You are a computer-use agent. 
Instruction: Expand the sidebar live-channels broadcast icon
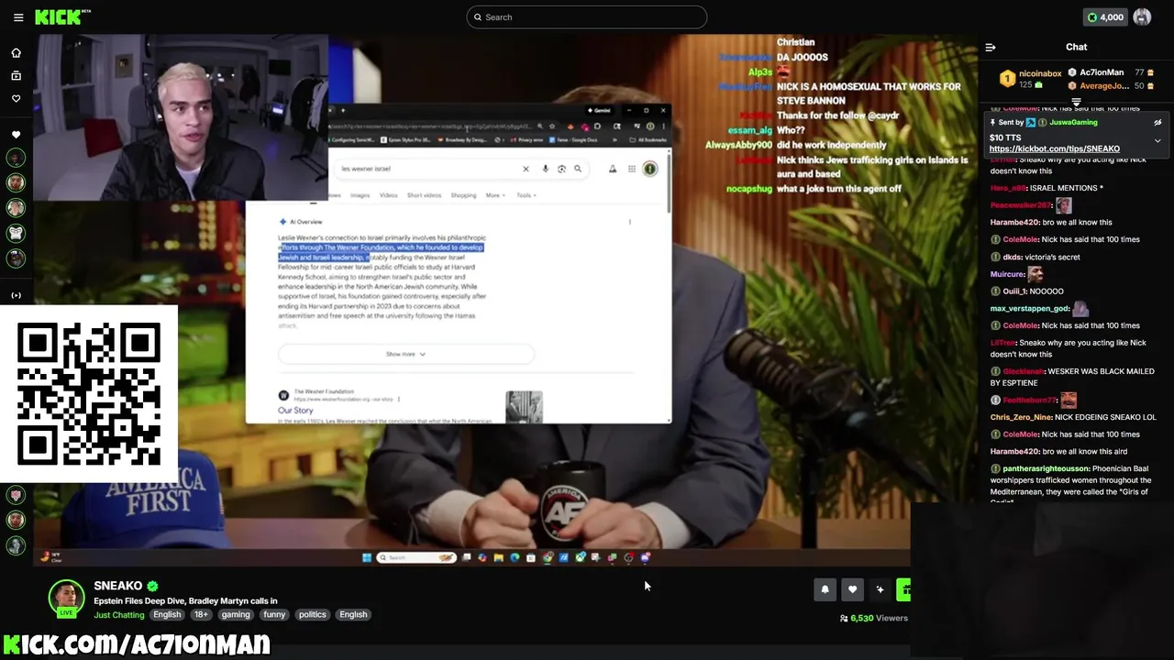pyautogui.click(x=16, y=295)
